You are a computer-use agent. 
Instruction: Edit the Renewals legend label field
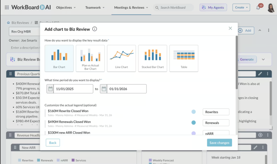(x=216, y=123)
